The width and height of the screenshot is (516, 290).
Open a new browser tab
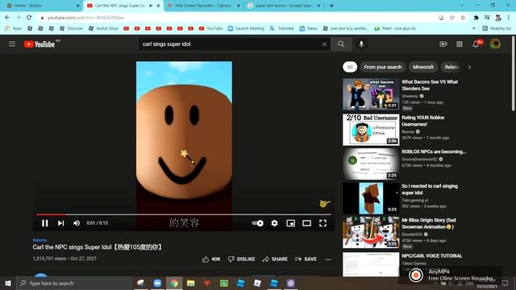(x=331, y=6)
